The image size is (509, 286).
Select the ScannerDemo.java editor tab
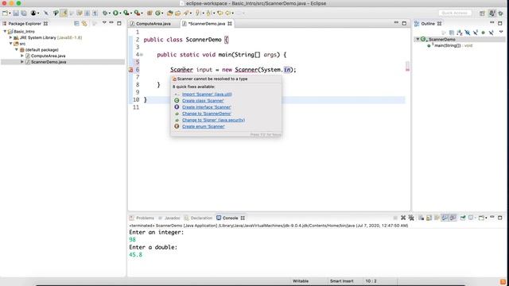point(207,24)
